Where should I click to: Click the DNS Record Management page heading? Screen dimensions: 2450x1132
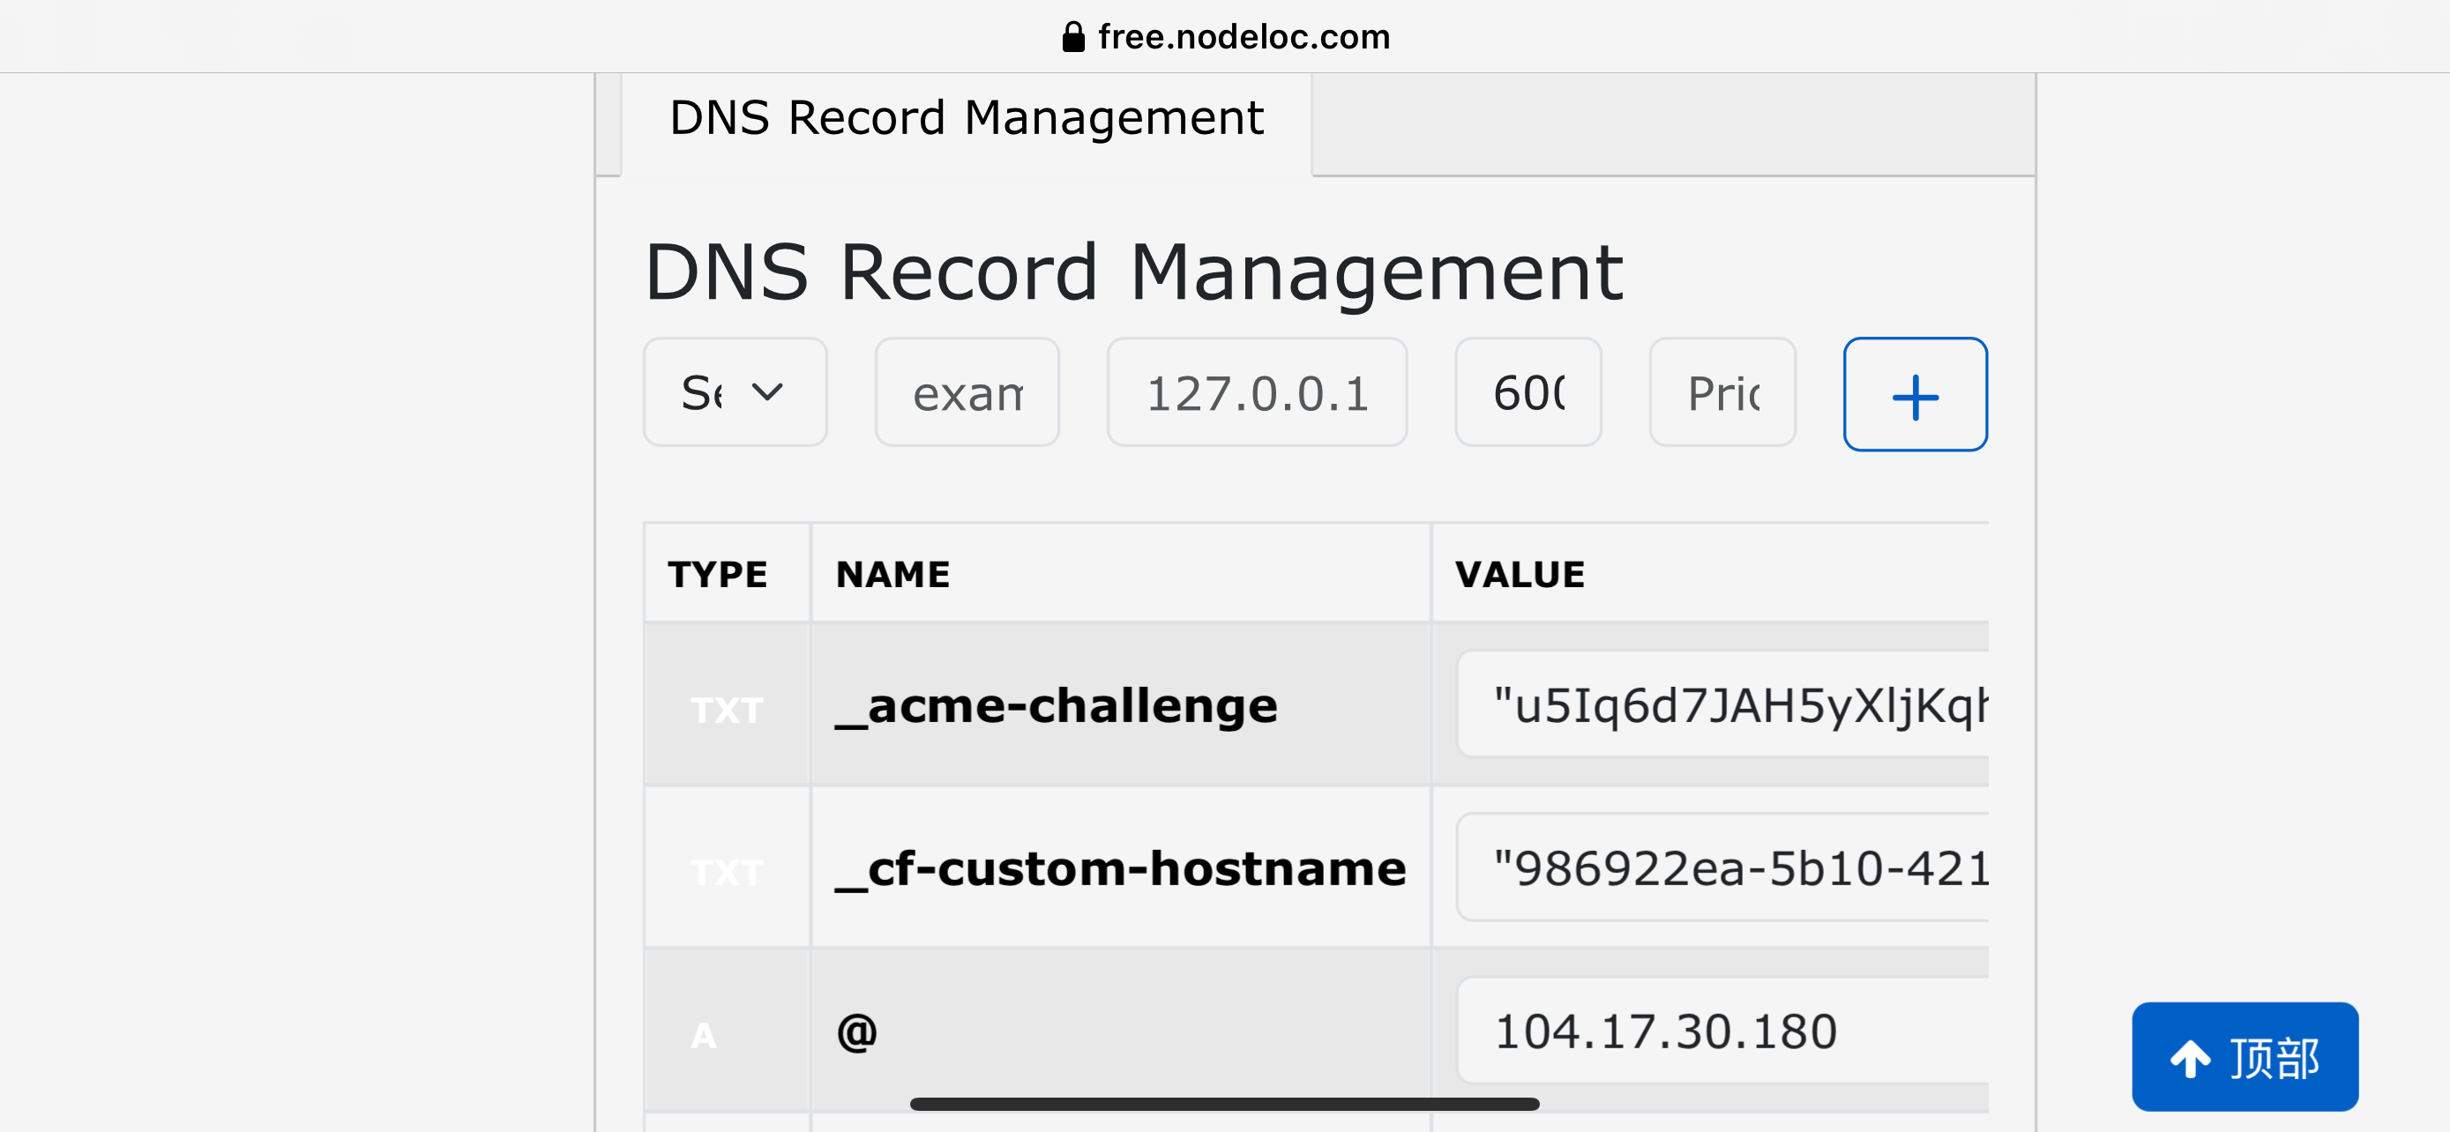1133,272
